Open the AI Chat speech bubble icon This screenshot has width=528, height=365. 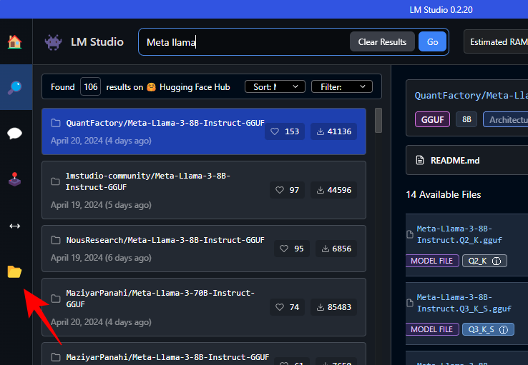tap(14, 134)
